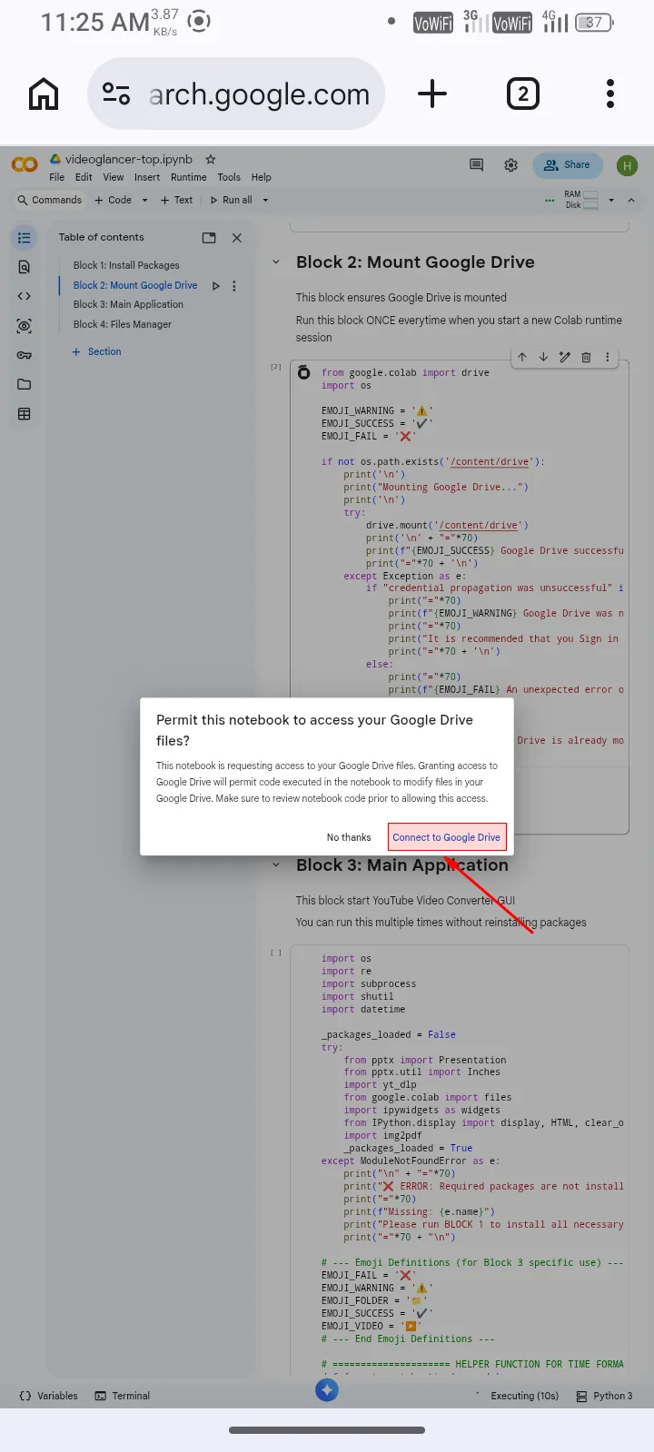Close the Table of contents panel
This screenshot has height=1452, width=654.
[x=237, y=238]
